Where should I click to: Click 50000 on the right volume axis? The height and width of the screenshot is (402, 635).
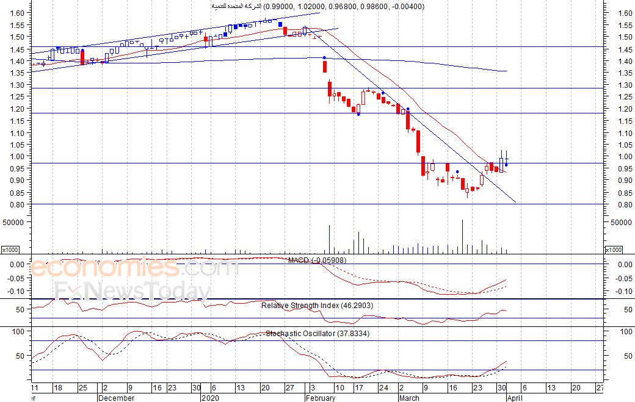621,222
